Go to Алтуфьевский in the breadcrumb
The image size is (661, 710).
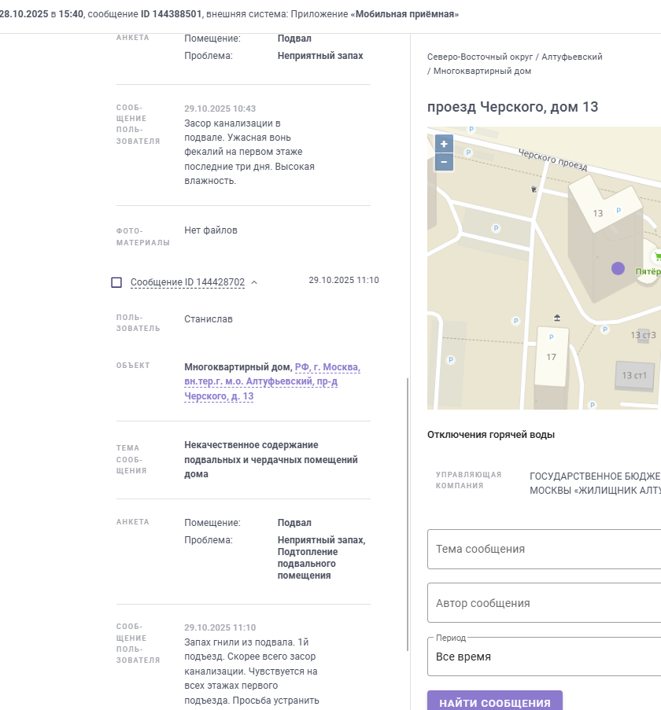click(x=572, y=57)
